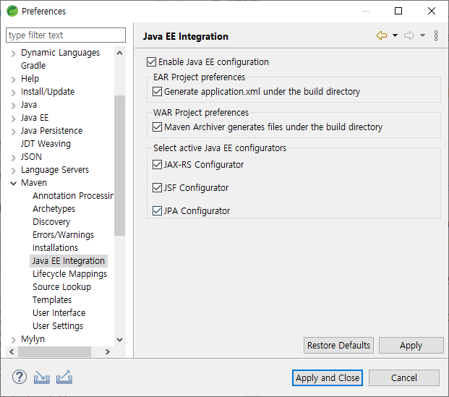Screen dimensions: 449x397
Task: Open Maven Discovery preferences page
Action: pos(51,222)
